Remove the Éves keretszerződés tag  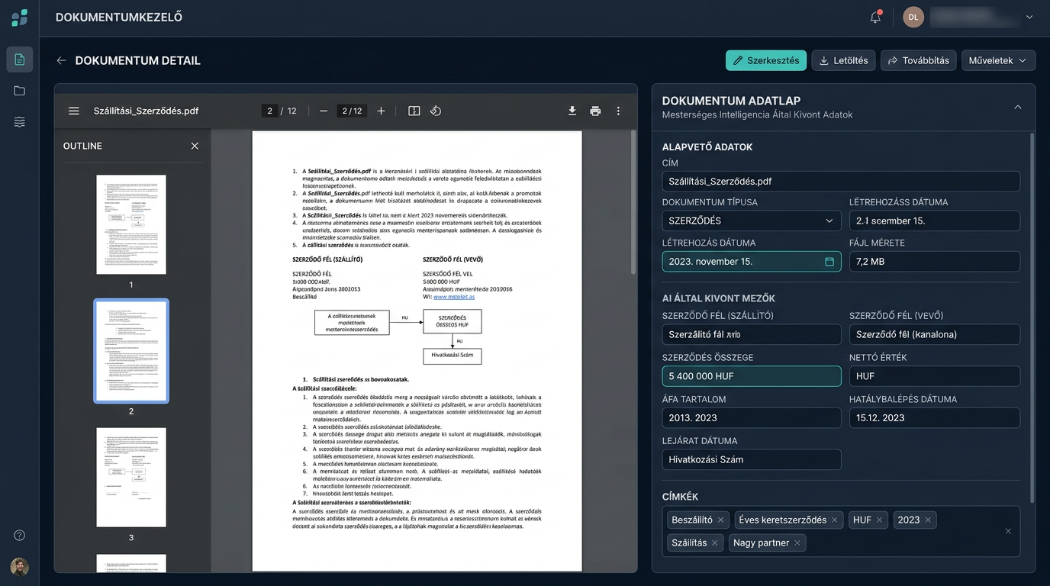[835, 520]
